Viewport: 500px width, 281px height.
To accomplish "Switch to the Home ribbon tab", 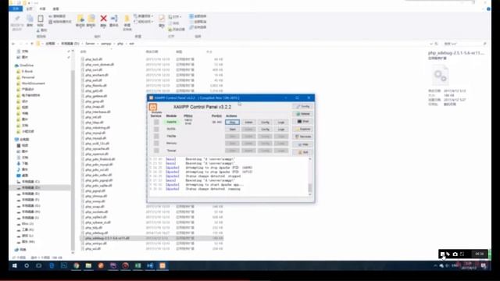I will click(30, 9).
